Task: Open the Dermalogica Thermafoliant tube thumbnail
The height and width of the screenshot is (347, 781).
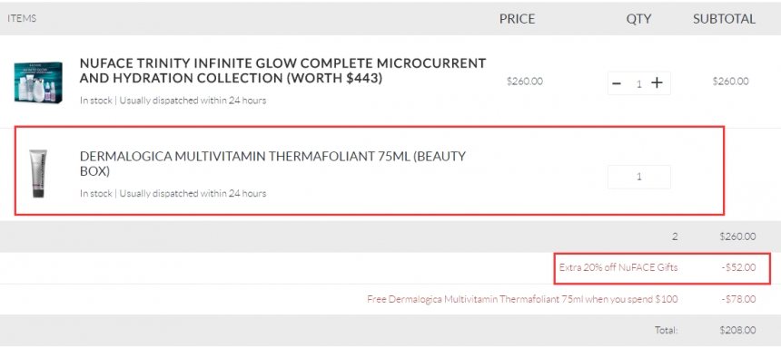Action: pos(38,174)
